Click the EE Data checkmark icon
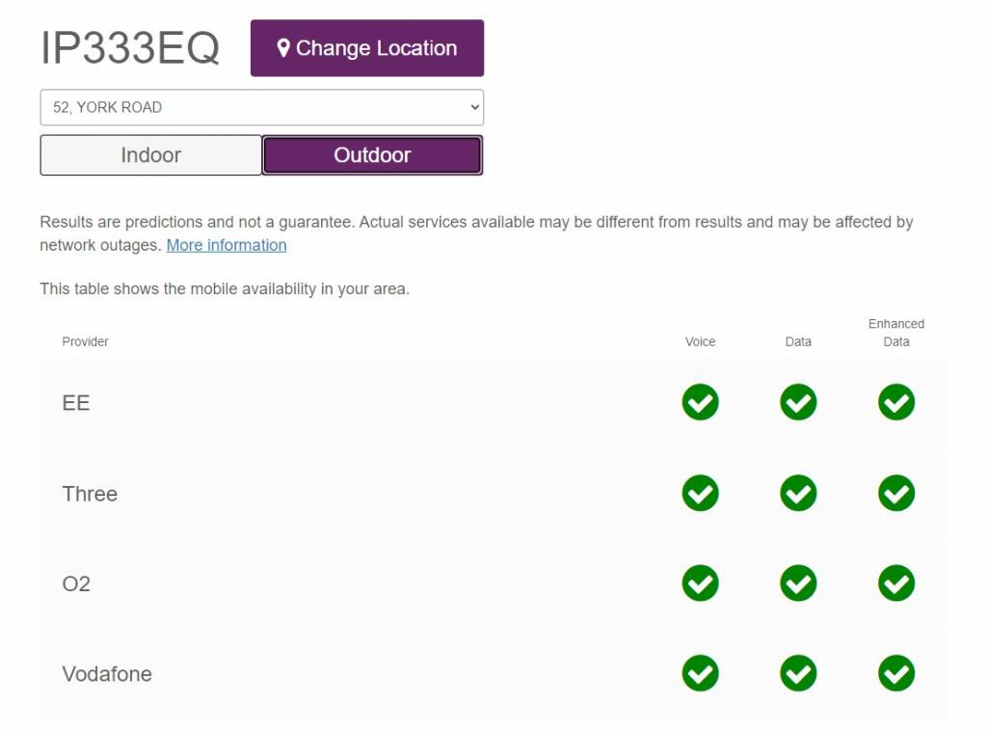 (798, 402)
